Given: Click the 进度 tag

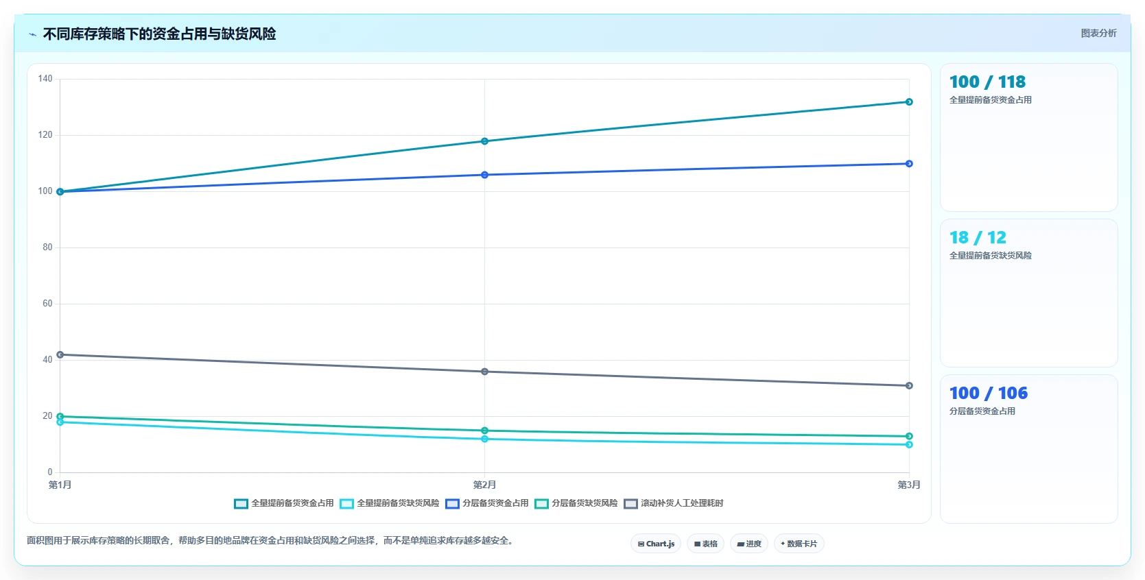Looking at the screenshot, I should 749,544.
